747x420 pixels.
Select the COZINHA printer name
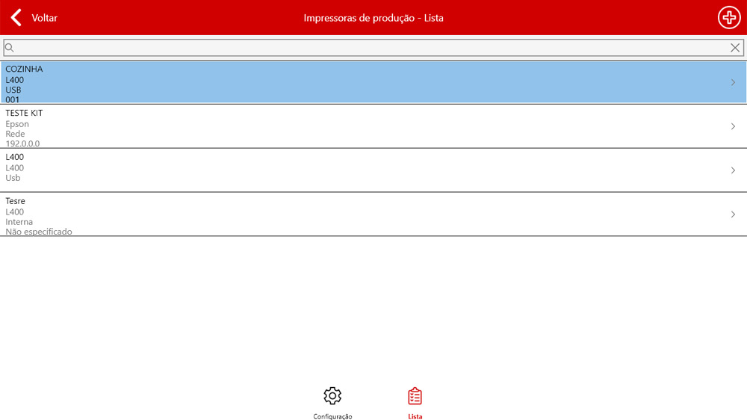(24, 69)
